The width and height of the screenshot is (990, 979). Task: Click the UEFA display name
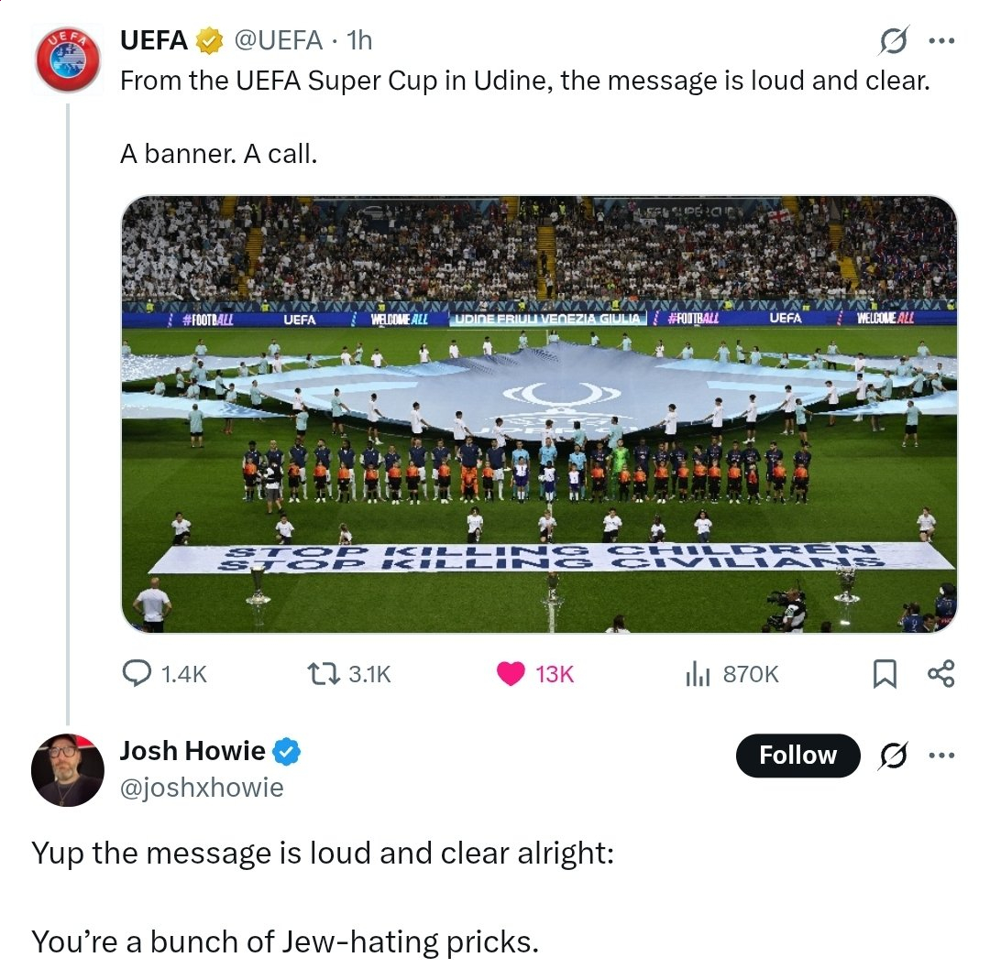(x=153, y=40)
